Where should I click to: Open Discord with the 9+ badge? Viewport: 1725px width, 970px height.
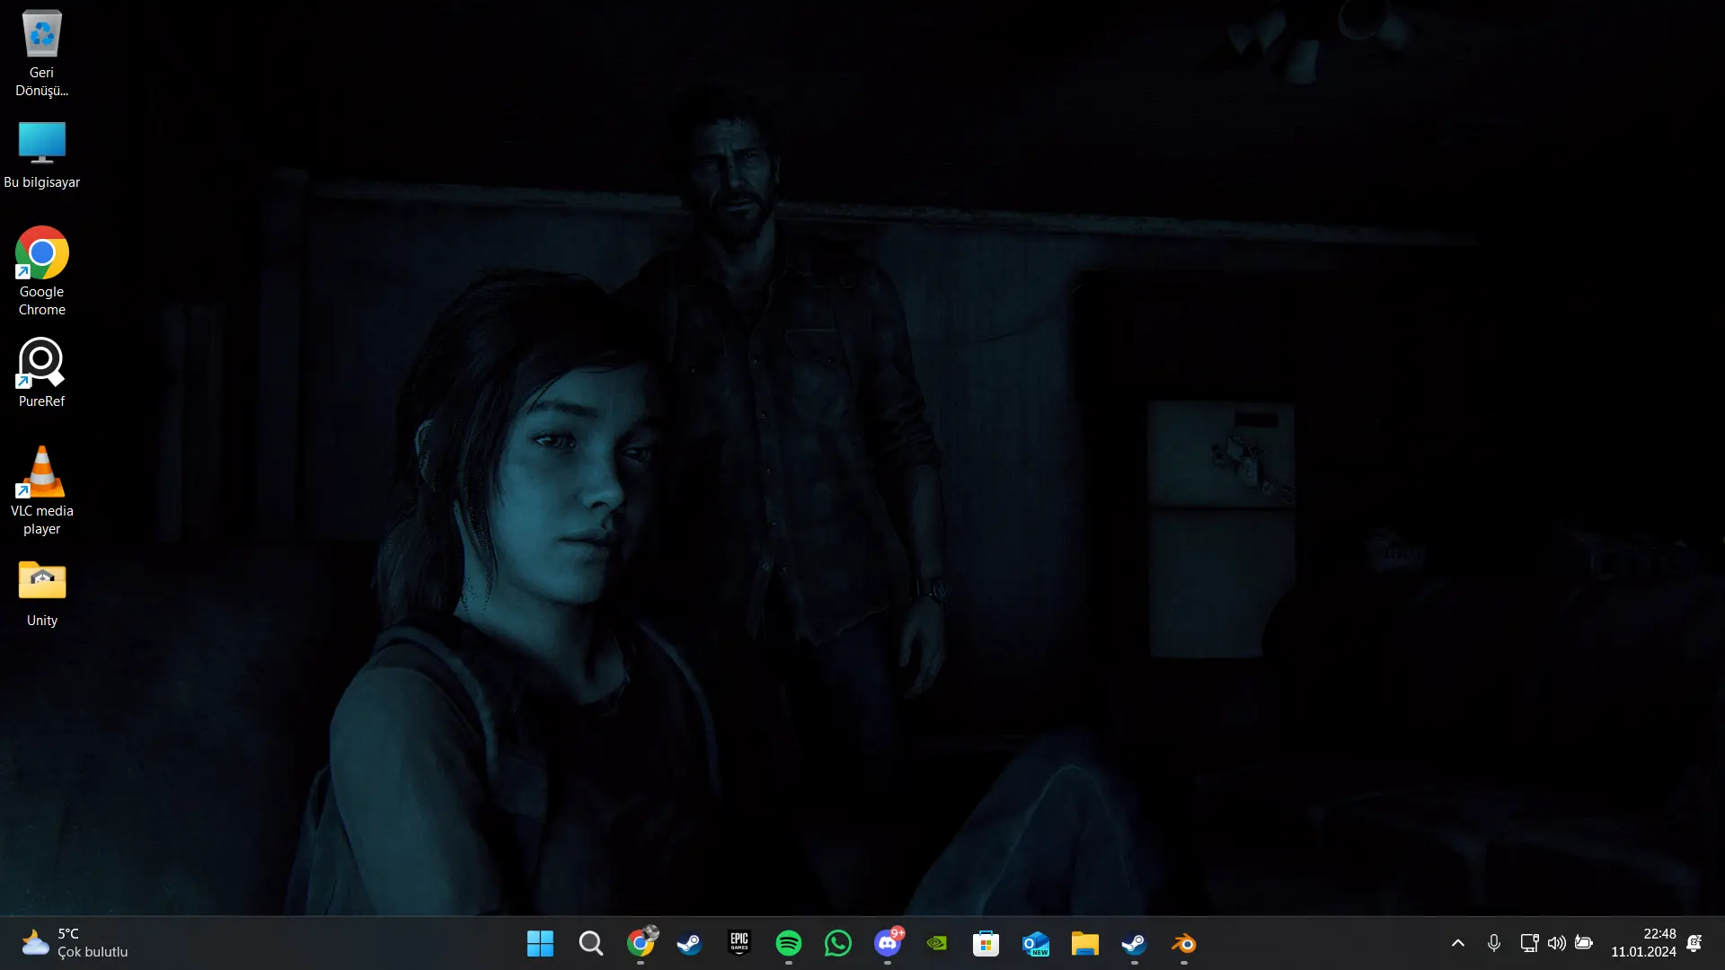click(x=888, y=943)
